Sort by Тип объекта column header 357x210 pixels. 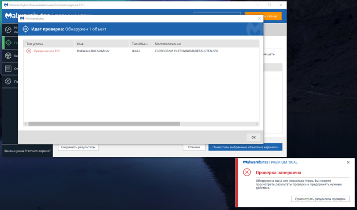[141, 44]
